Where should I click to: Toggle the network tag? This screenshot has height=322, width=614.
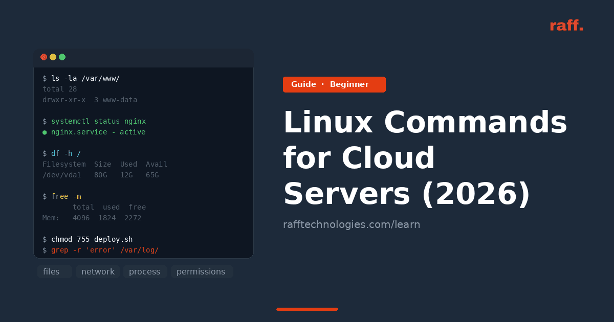coord(98,271)
